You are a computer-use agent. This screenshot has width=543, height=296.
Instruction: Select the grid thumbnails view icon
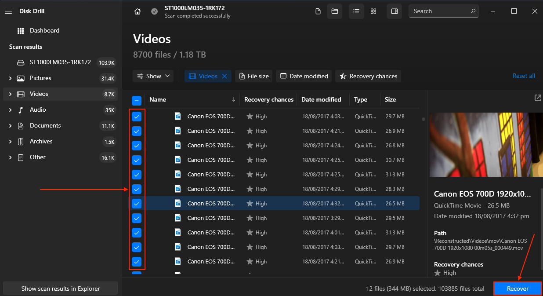point(373,11)
